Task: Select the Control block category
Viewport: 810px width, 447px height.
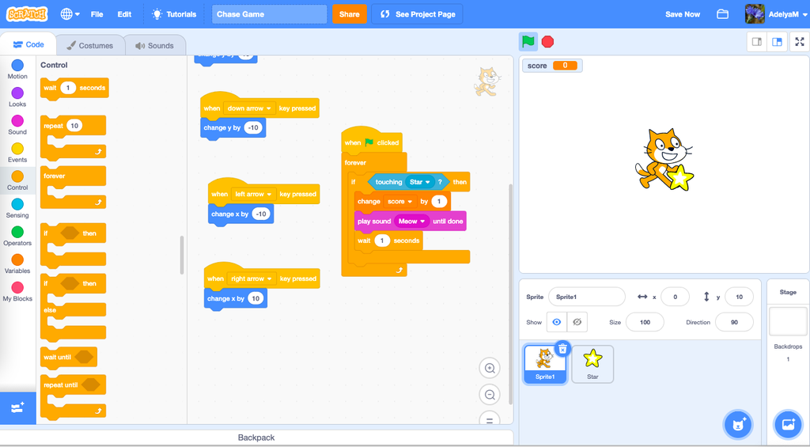Action: tap(17, 181)
